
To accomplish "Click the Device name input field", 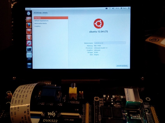I will click(110, 43).
